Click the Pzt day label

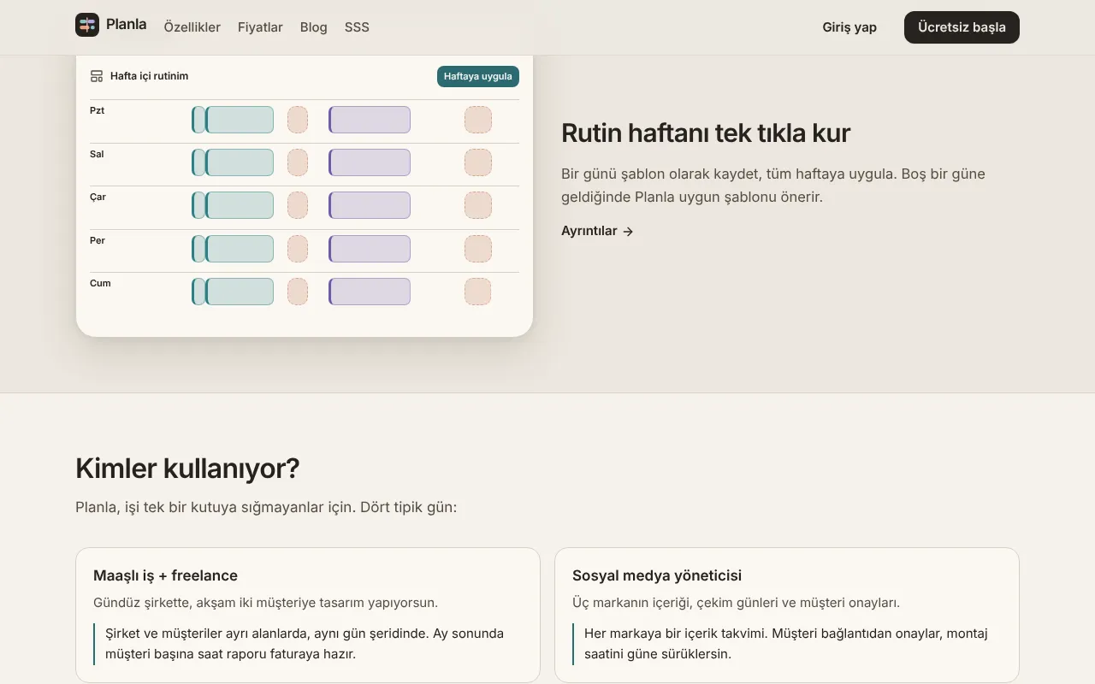(x=97, y=110)
